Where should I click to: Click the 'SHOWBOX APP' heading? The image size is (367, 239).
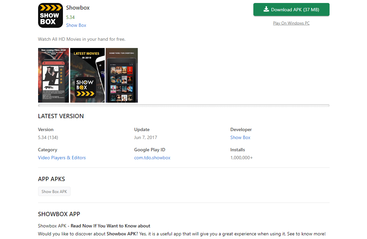click(59, 214)
